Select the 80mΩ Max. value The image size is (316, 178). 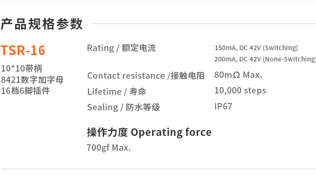tap(238, 75)
